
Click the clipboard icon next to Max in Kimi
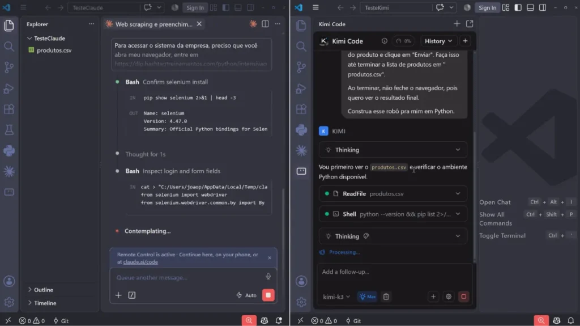tap(386, 297)
